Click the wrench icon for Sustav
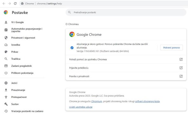Image resolution: width=188 pixels, height=115 pixels. click(x=6, y=104)
